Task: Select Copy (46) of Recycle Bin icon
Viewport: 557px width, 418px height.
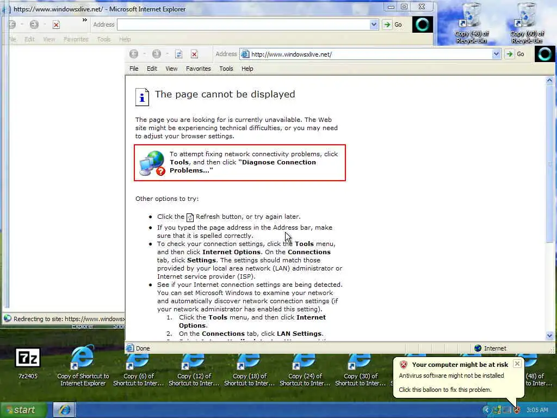Action: tap(472, 23)
